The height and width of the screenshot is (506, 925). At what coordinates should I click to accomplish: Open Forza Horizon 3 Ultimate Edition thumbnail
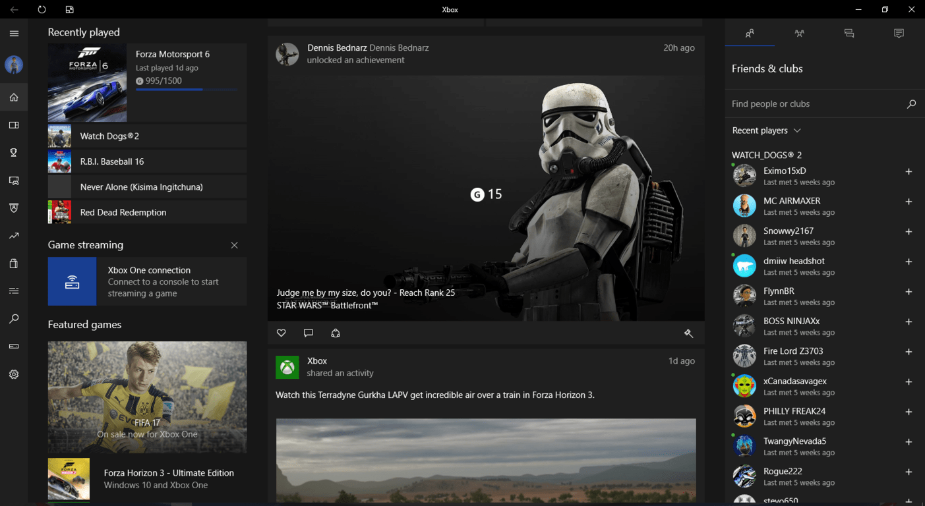(69, 479)
